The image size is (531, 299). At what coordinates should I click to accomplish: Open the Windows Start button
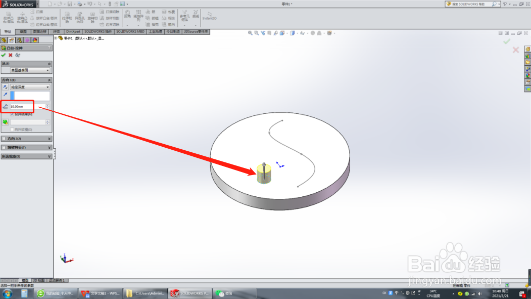click(x=8, y=293)
